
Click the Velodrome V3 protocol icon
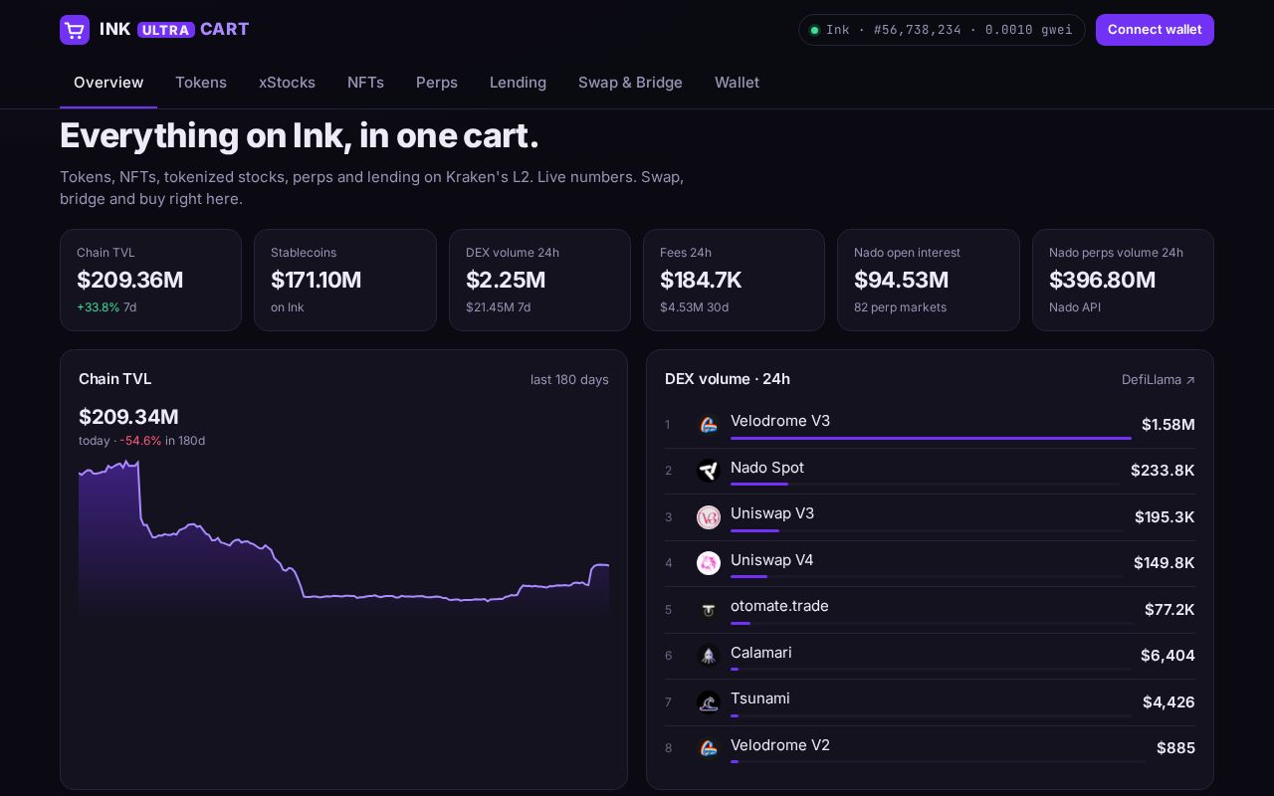click(709, 425)
